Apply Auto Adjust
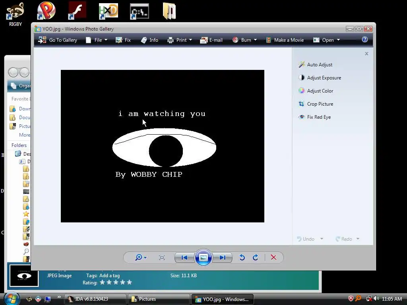Screen dimensions: 407x305 tap(315, 65)
